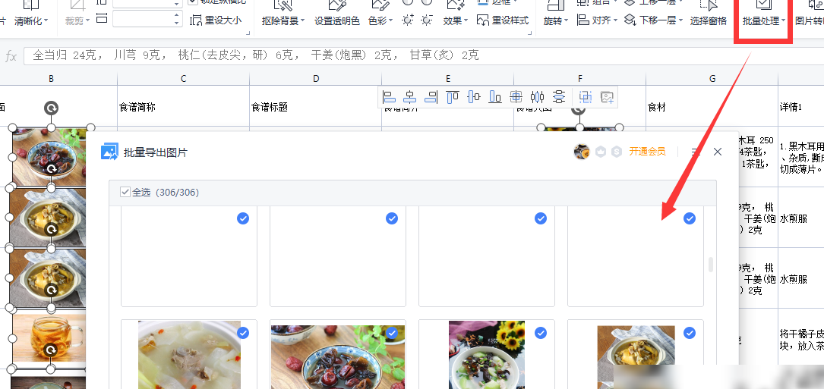Click the align bottom icon in floating toolbar
This screenshot has height=389, width=824.
pyautogui.click(x=495, y=96)
